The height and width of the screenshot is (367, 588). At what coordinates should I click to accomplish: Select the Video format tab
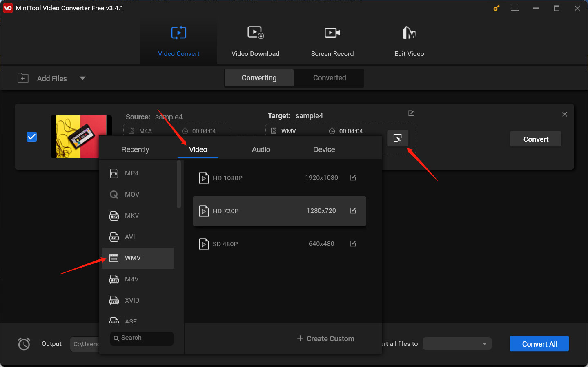198,150
